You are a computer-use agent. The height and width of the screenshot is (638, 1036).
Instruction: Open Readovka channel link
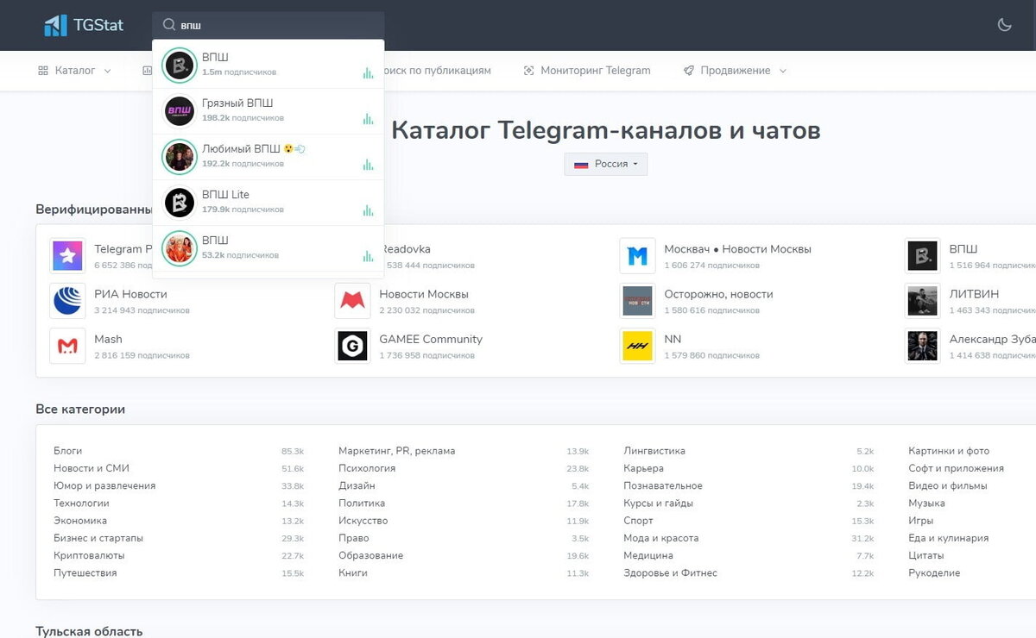point(407,249)
